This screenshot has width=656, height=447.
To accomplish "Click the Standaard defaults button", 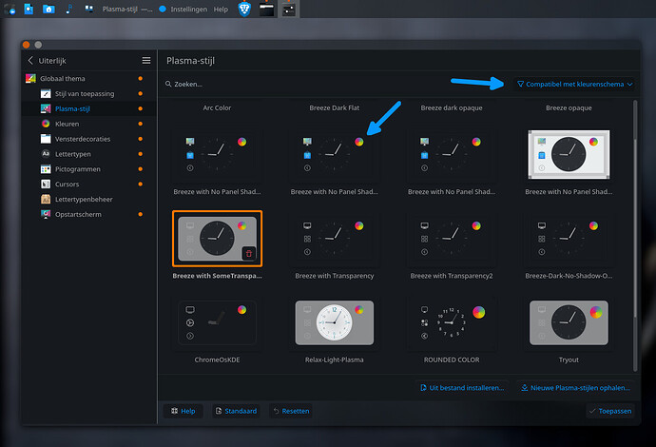I will tap(236, 411).
